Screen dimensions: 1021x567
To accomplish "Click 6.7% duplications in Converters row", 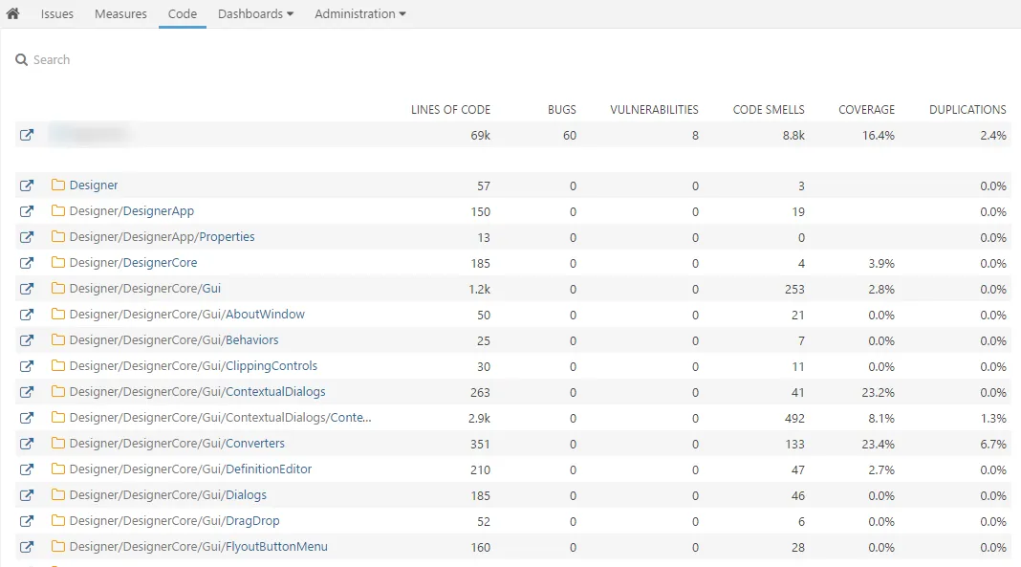I will (993, 444).
